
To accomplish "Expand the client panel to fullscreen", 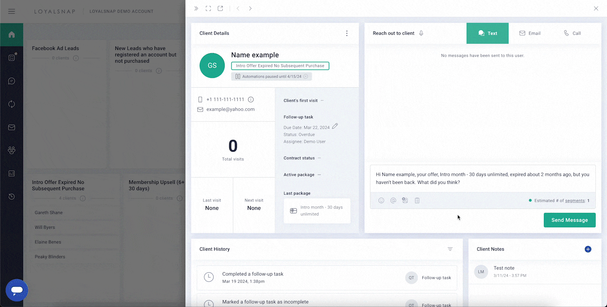I will [208, 8].
